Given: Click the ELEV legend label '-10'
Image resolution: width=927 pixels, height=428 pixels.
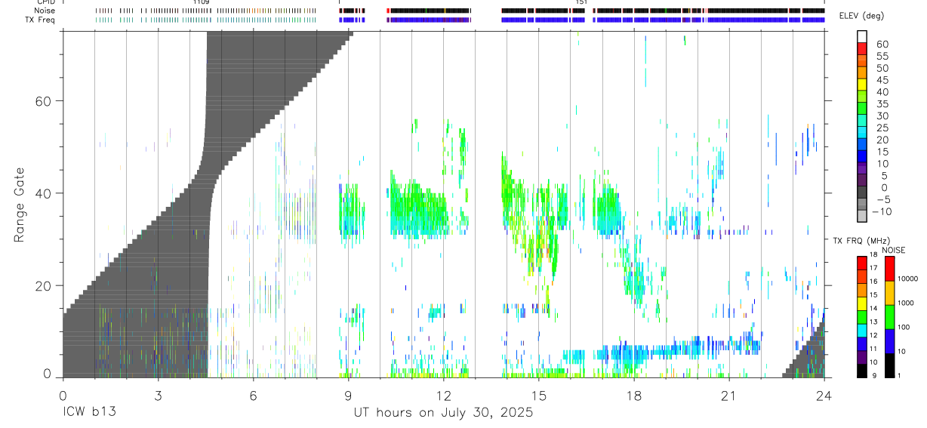Looking at the screenshot, I should coord(880,212).
